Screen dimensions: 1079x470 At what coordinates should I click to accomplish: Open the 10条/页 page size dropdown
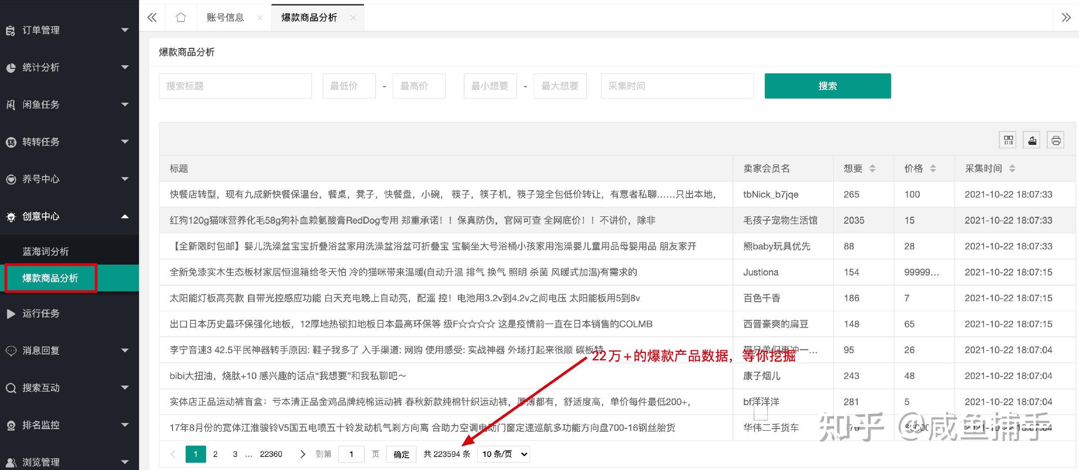coord(503,454)
